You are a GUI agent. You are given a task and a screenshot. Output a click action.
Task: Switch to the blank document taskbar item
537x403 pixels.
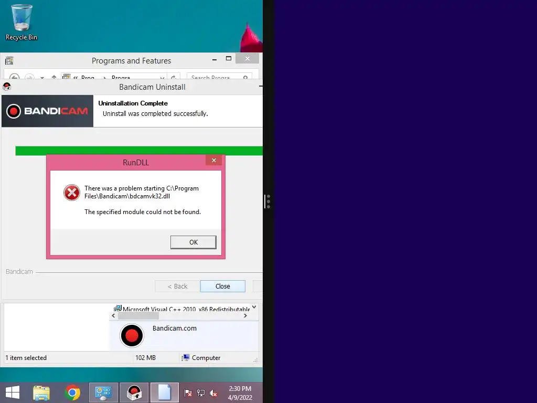click(x=165, y=393)
